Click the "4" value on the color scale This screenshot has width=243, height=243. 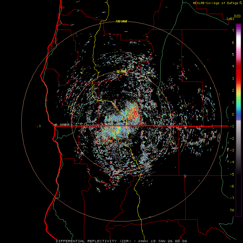(x=233, y=66)
